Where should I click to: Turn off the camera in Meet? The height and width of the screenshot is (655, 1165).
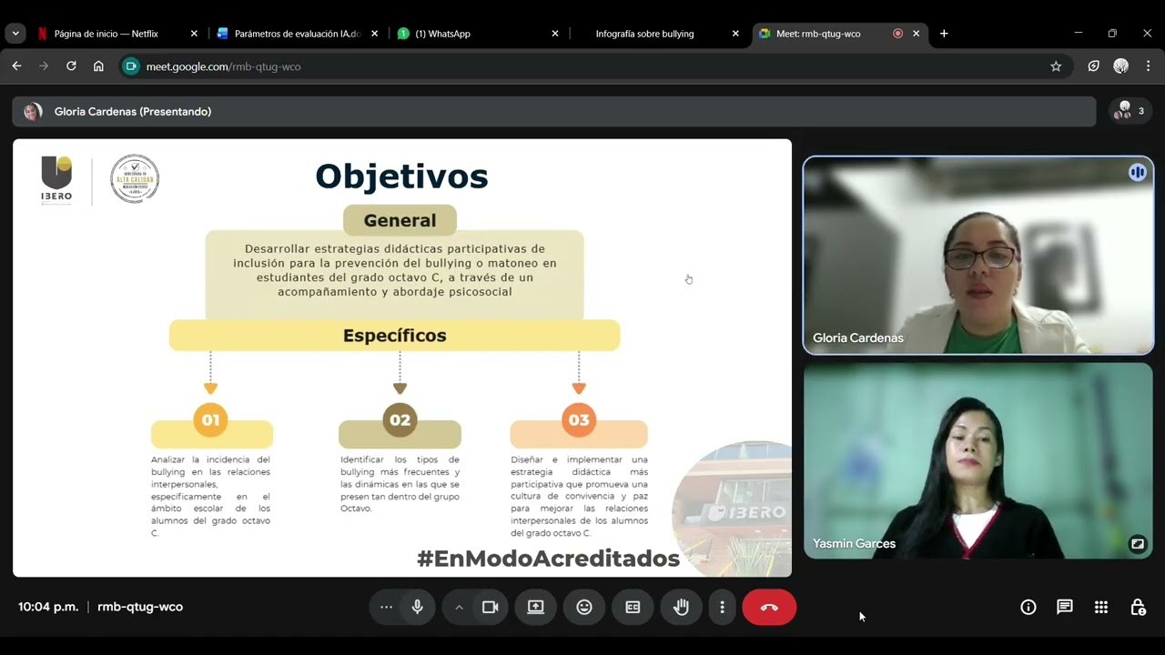click(x=490, y=607)
